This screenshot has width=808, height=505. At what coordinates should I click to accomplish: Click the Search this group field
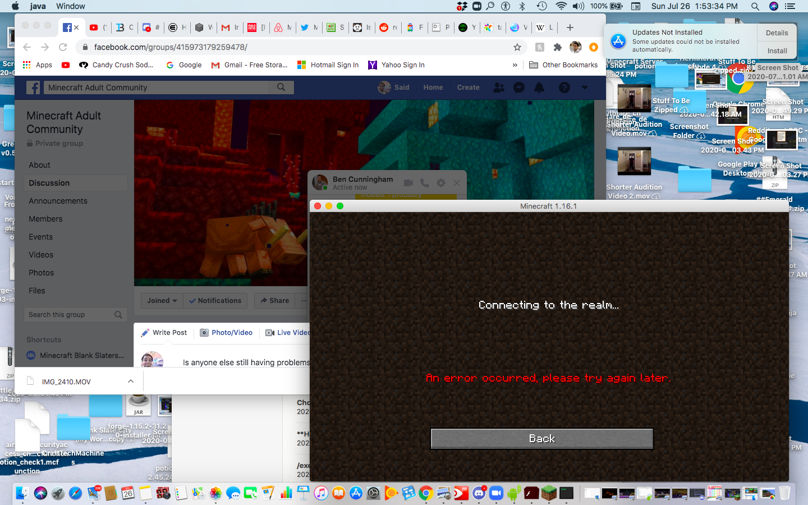[76, 315]
